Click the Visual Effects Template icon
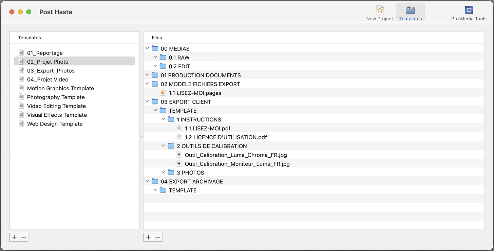Image resolution: width=494 pixels, height=251 pixels. (21, 115)
